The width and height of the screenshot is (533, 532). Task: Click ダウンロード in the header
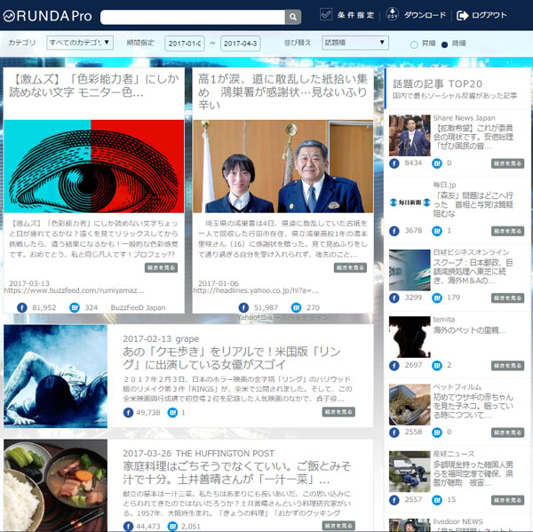[425, 15]
